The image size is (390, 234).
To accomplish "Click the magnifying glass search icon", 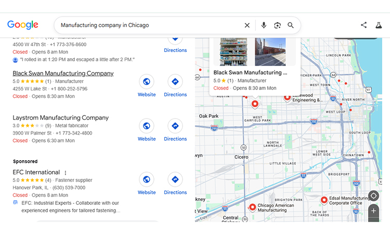I will [291, 25].
